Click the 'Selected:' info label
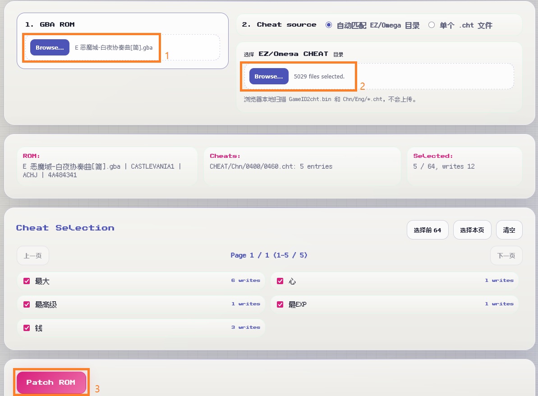Viewport: 538px width, 396px height. 432,156
